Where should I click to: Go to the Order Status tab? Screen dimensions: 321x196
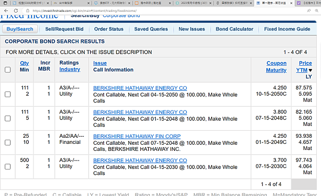tap(109, 29)
